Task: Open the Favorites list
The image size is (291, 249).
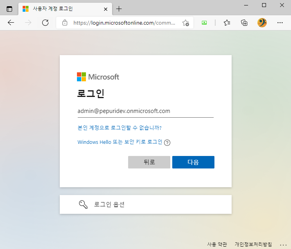Action: [x=227, y=23]
